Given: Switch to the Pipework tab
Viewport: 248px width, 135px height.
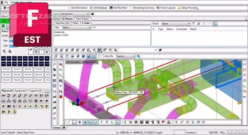Looking at the screenshot, I should 7,91.
